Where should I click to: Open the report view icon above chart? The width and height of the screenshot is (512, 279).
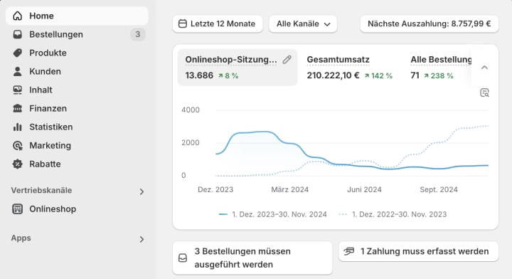(484, 93)
